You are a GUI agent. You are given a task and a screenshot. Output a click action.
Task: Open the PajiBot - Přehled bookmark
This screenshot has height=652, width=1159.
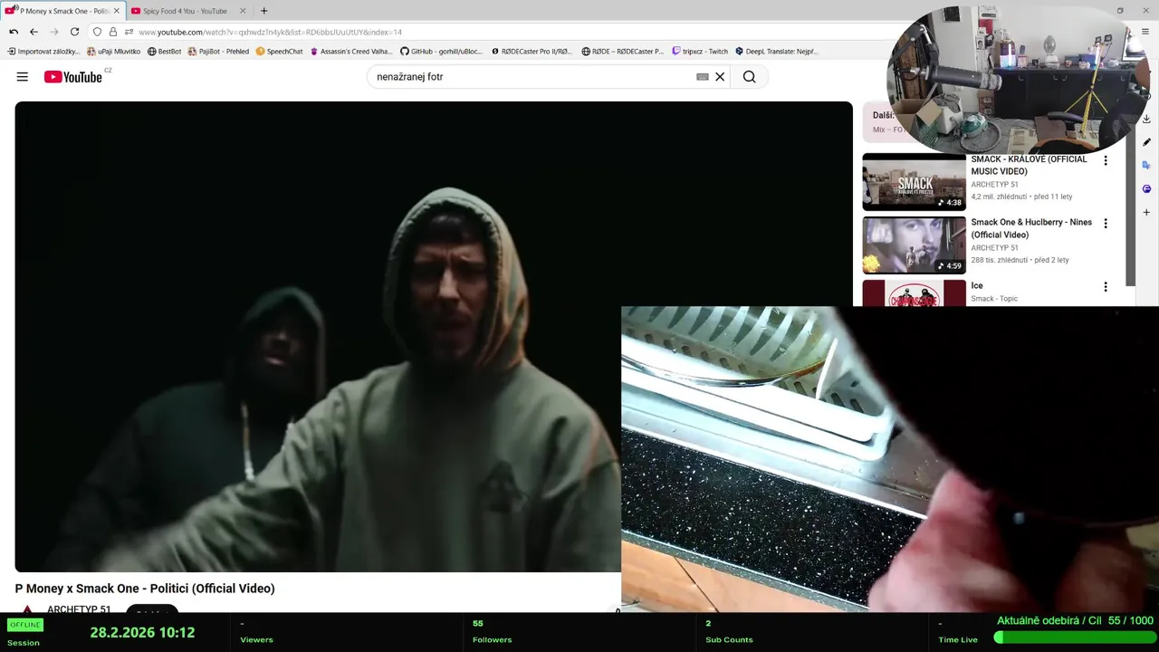(x=218, y=52)
